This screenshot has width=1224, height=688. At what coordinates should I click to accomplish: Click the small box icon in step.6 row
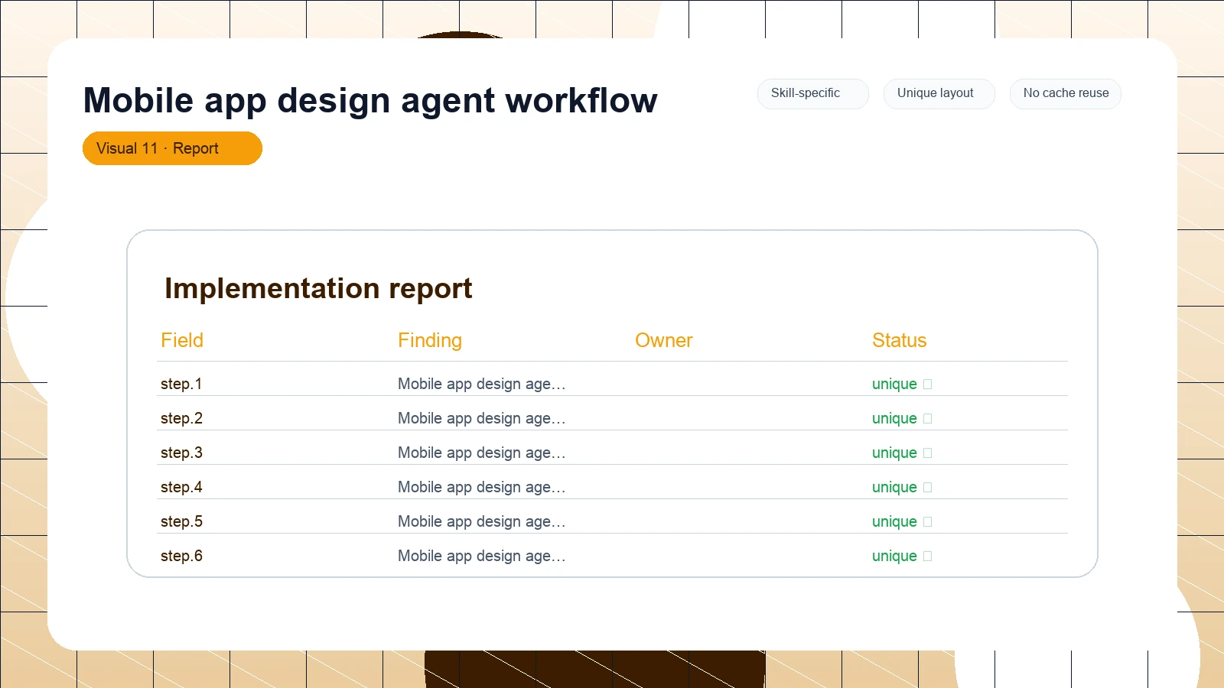928,557
